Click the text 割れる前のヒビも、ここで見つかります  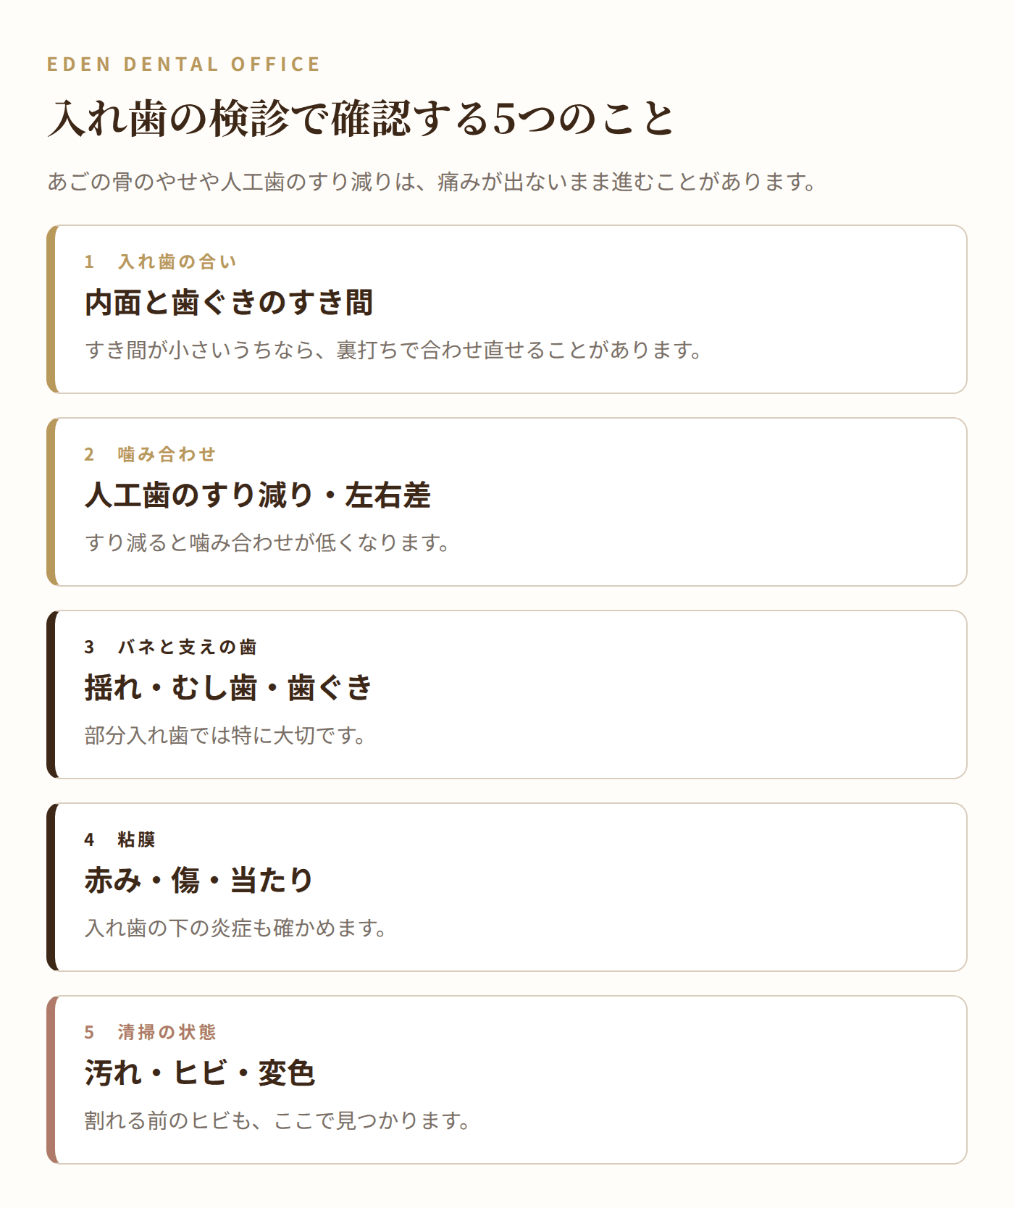(277, 1121)
